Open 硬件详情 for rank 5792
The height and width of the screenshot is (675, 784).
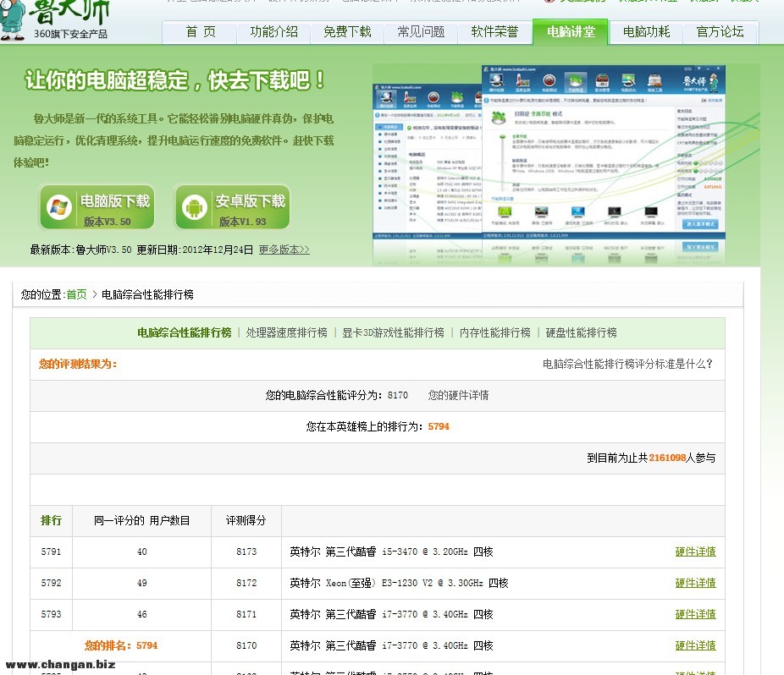(695, 583)
